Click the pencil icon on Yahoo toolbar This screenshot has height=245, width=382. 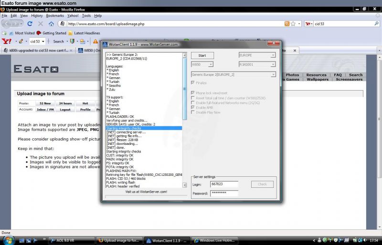21,41
